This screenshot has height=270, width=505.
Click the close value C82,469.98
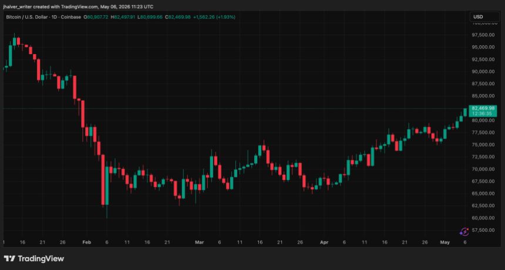click(178, 17)
